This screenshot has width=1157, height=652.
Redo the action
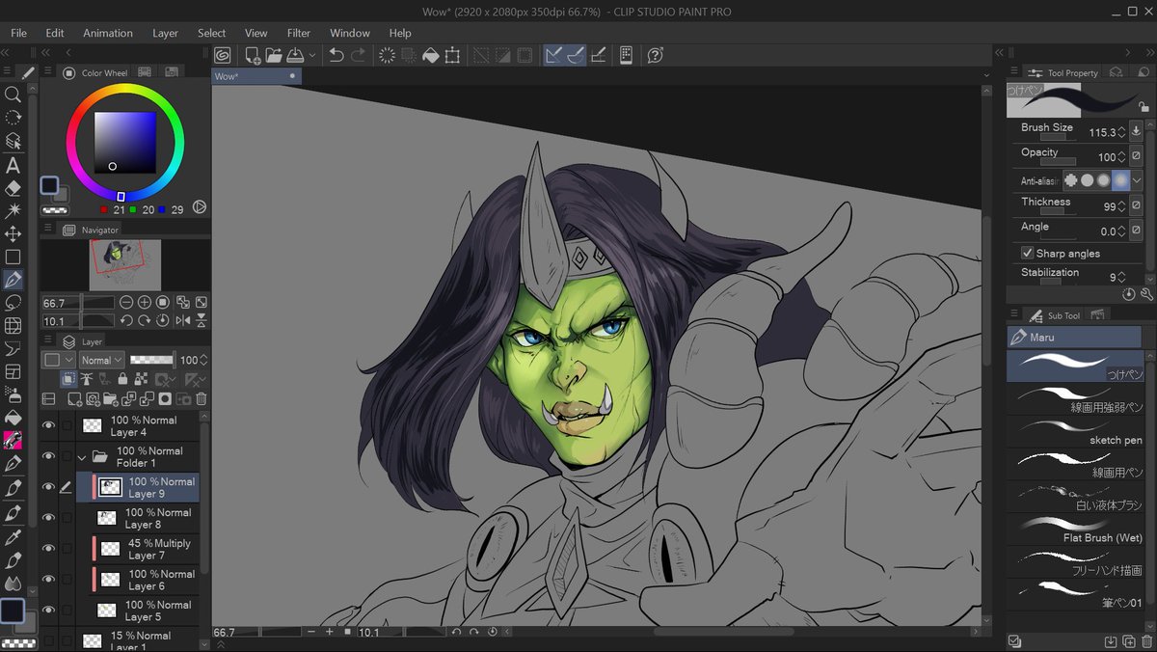pyautogui.click(x=359, y=55)
